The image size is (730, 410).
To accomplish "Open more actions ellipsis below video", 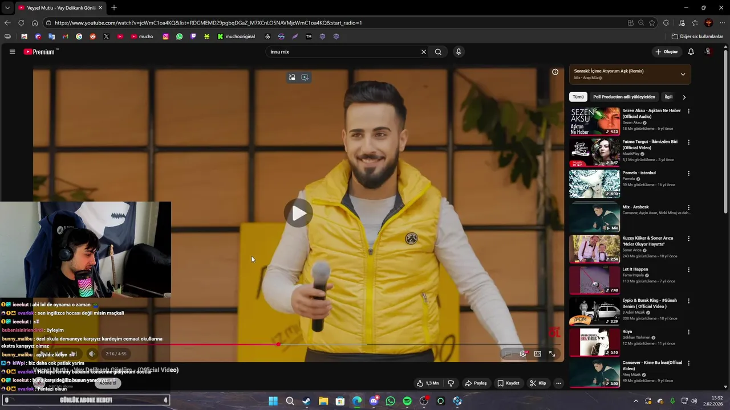I will 558,383.
